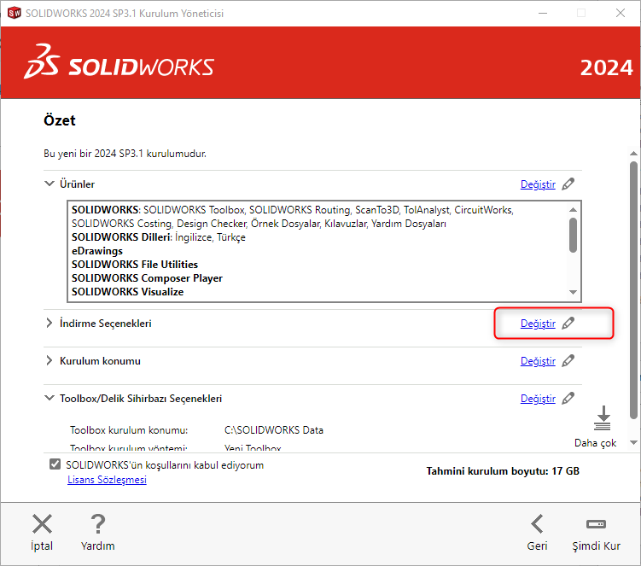This screenshot has width=641, height=566.
Task: Collapse the Ürünler section chevron
Action: pyautogui.click(x=49, y=184)
